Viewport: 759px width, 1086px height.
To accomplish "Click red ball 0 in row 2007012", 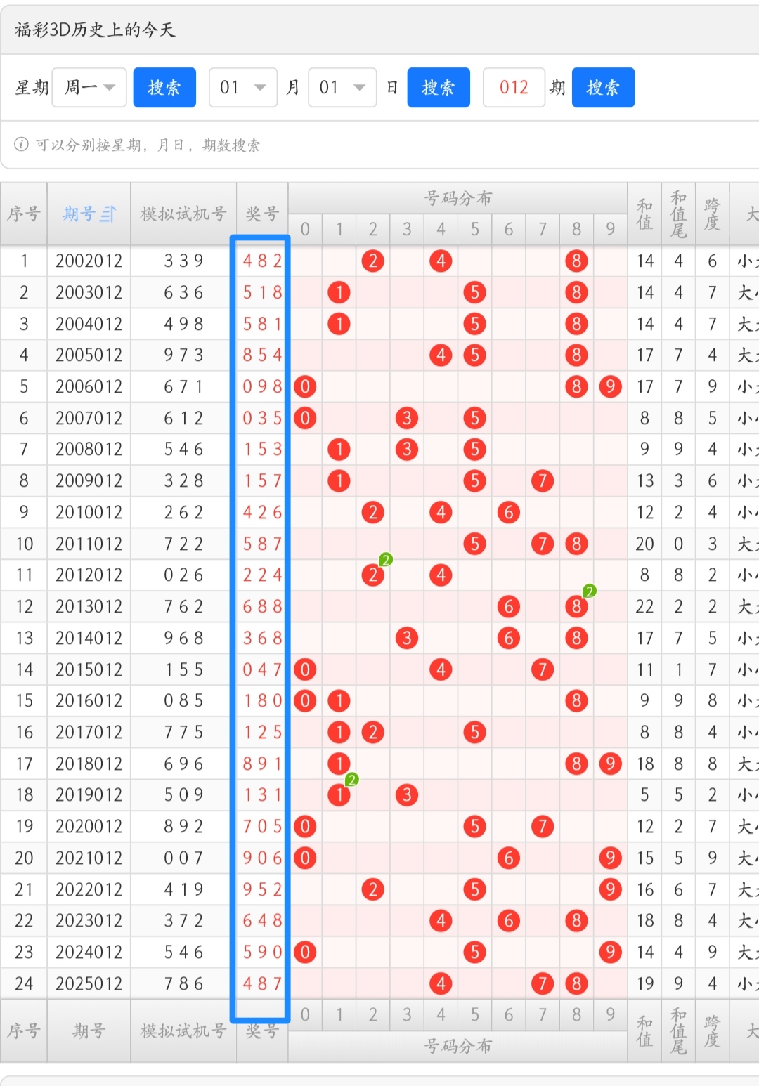I will click(x=305, y=418).
